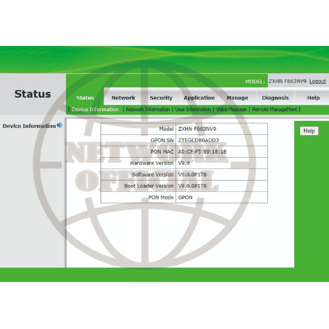Open the Security tab
This screenshot has height=329, width=329.
161,98
